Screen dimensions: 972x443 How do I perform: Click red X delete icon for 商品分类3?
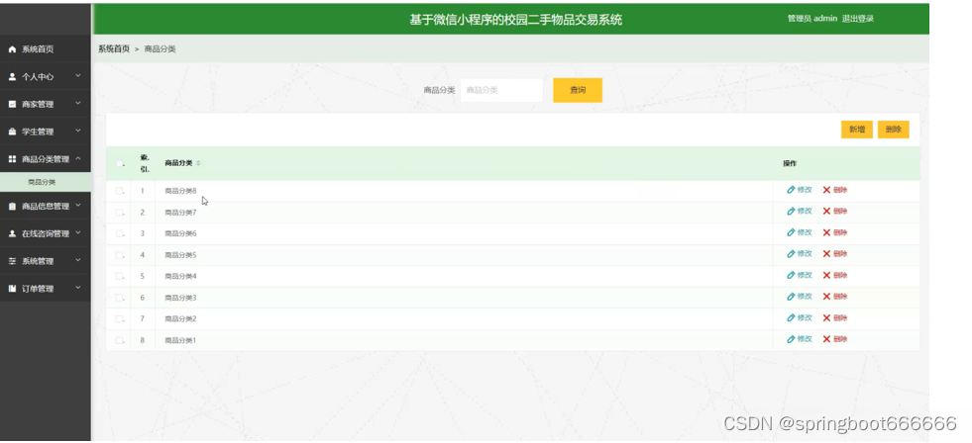[826, 297]
